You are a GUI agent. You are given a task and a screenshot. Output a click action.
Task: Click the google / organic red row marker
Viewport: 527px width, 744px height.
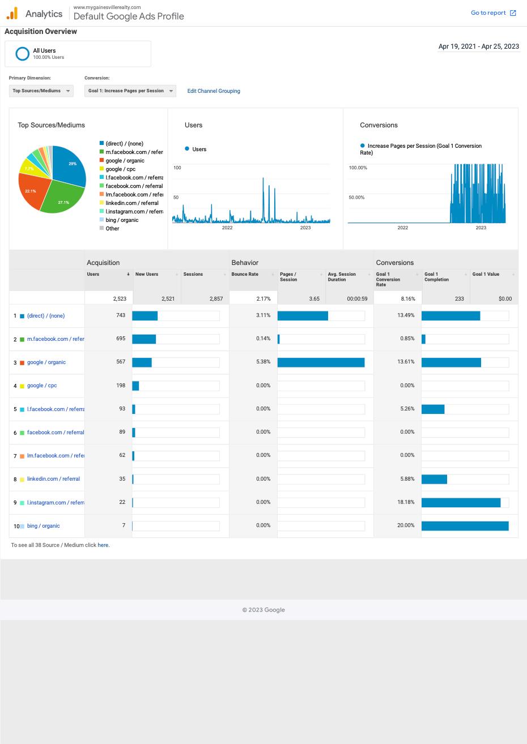(22, 362)
